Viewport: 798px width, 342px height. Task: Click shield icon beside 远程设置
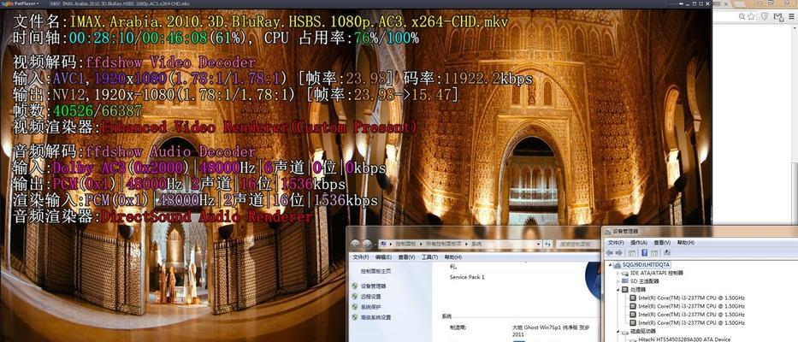(355, 297)
